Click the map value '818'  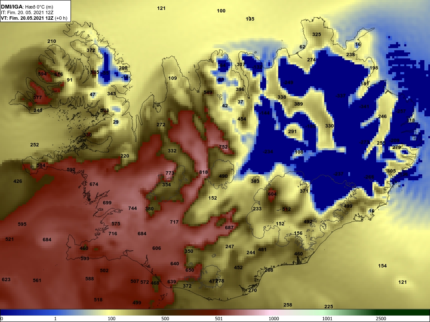(203, 172)
